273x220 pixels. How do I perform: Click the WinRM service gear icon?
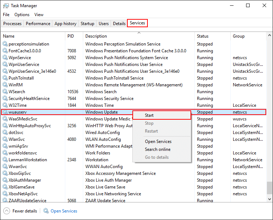coord(5,85)
